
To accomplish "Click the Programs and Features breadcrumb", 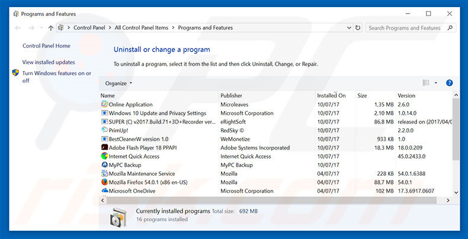I will tap(206, 28).
